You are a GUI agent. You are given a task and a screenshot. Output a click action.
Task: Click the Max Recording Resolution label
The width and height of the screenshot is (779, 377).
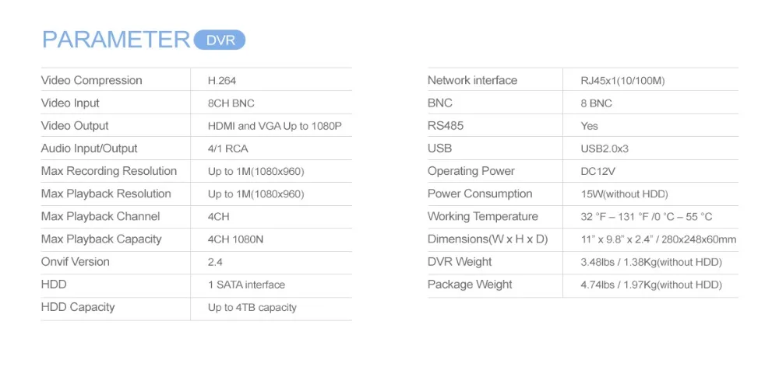pos(109,171)
